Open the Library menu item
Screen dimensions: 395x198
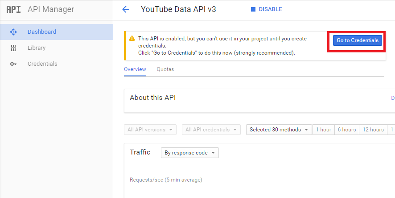coord(37,48)
